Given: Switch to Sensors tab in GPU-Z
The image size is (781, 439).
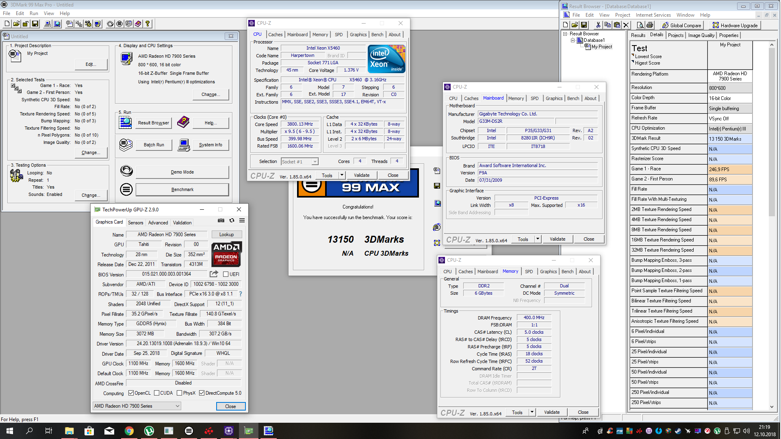Looking at the screenshot, I should (x=135, y=223).
